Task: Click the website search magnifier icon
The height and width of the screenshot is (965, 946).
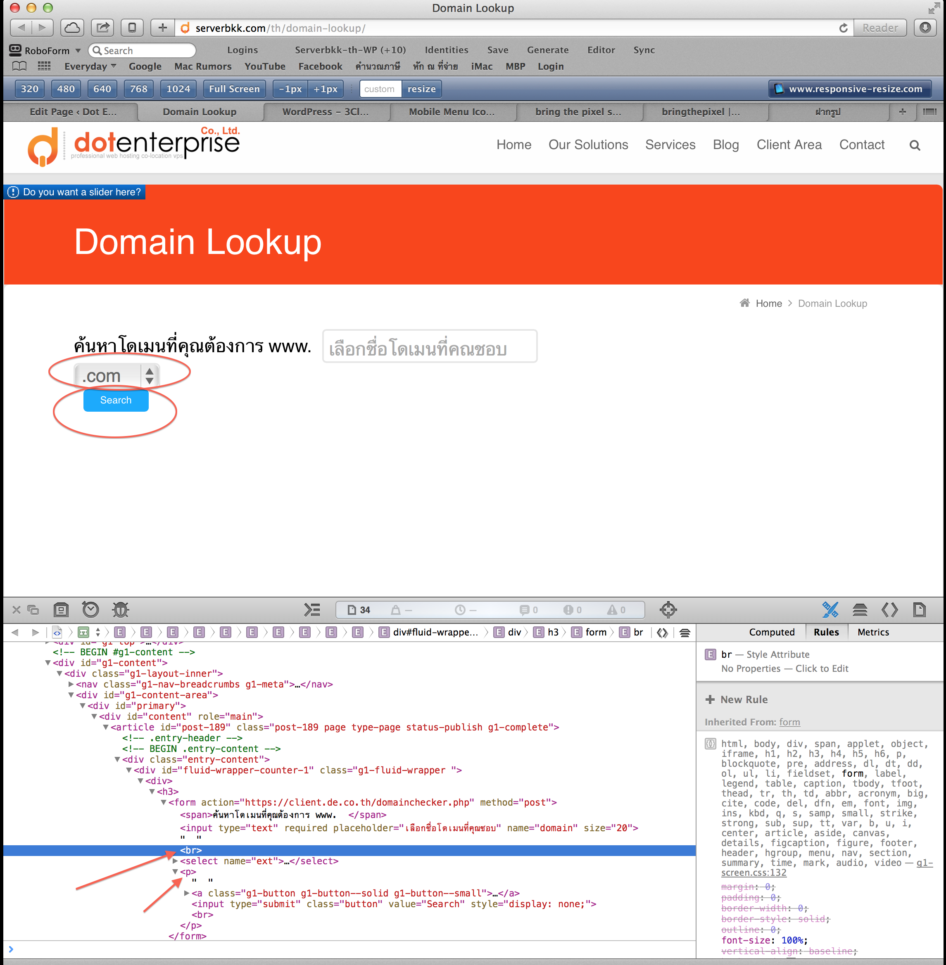Action: coord(914,145)
